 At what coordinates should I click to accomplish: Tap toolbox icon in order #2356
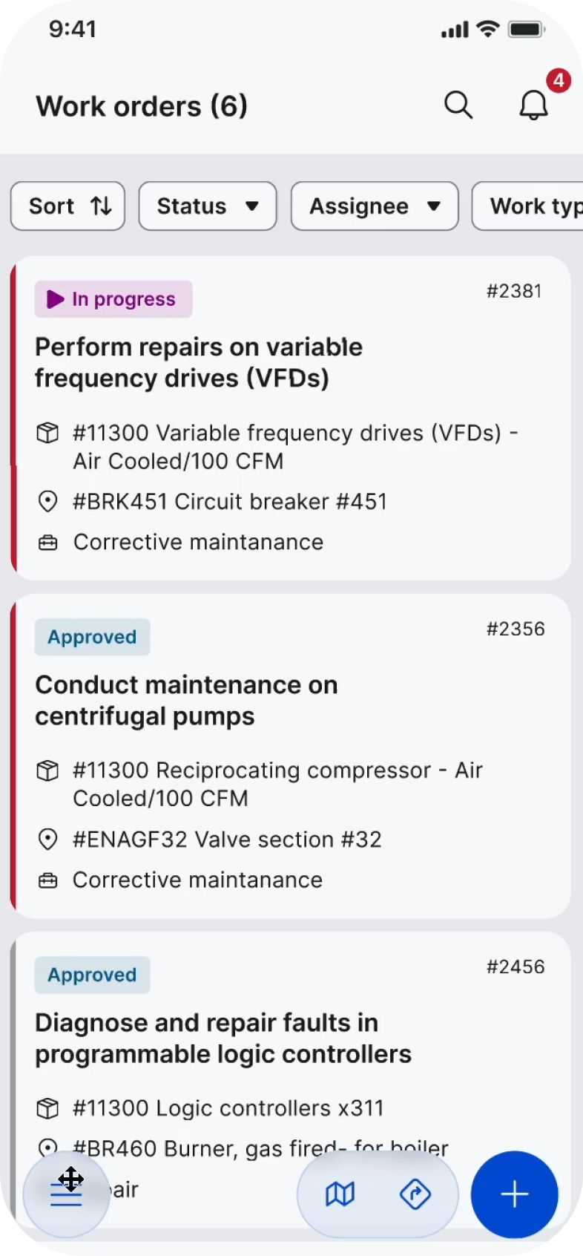coord(47,880)
